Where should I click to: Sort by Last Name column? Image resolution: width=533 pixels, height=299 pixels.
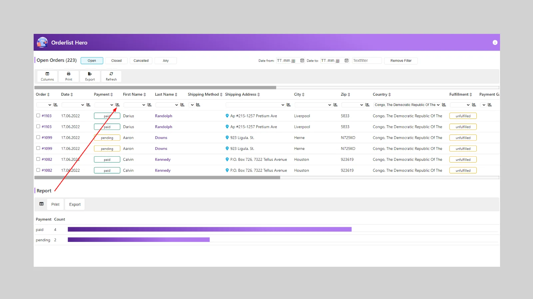[166, 94]
